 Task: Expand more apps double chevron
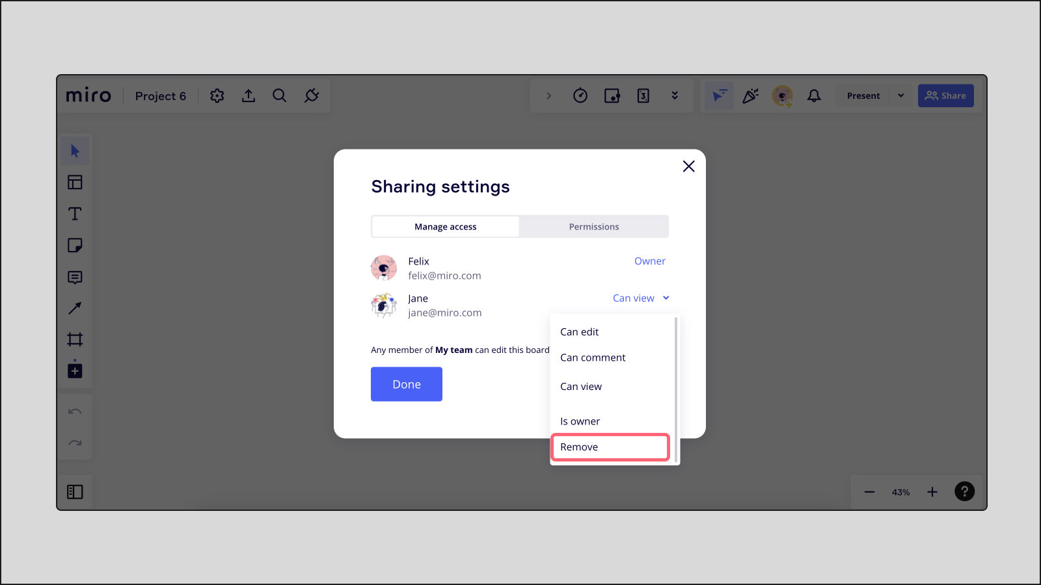click(675, 96)
